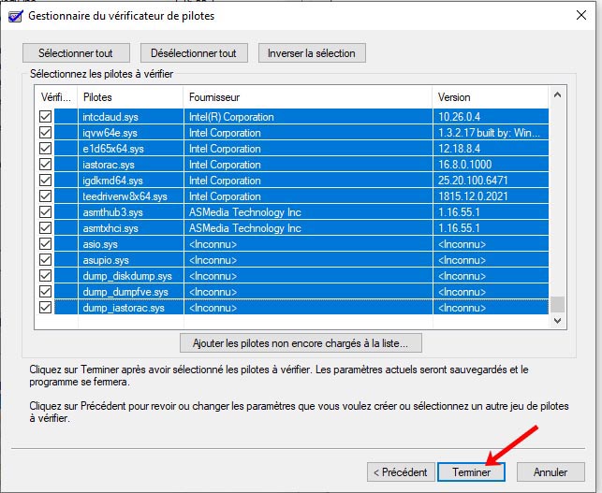The height and width of the screenshot is (493, 602).
Task: Select the e1d65x64.sys driver name
Action: (113, 149)
